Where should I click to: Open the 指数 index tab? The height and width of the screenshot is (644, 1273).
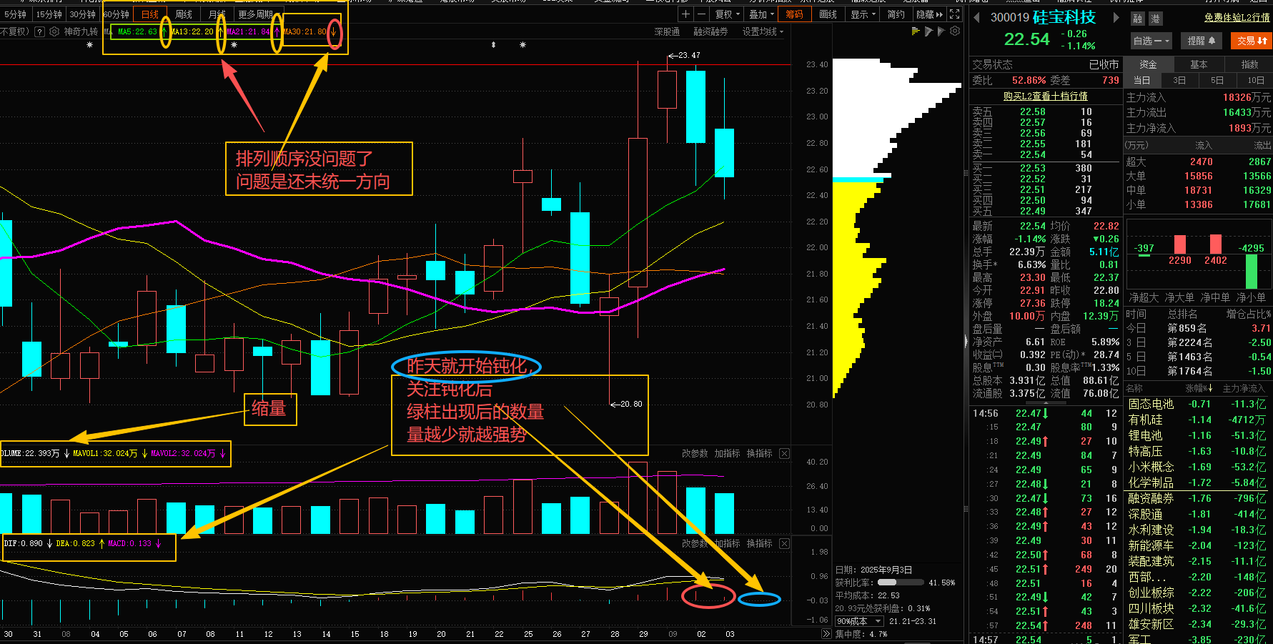[1249, 64]
